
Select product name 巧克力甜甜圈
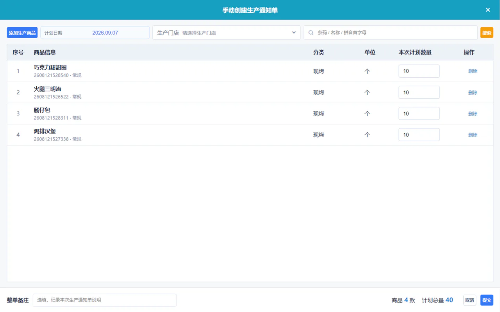[50, 67]
